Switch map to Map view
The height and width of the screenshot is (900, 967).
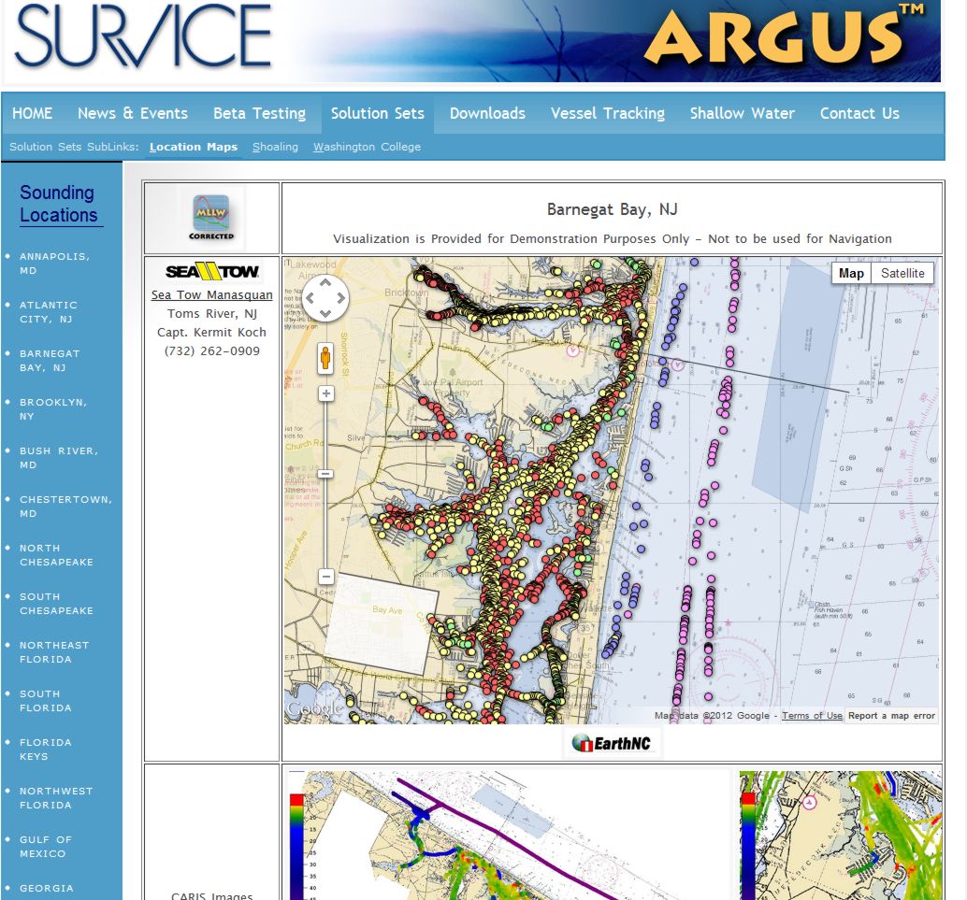tap(851, 273)
